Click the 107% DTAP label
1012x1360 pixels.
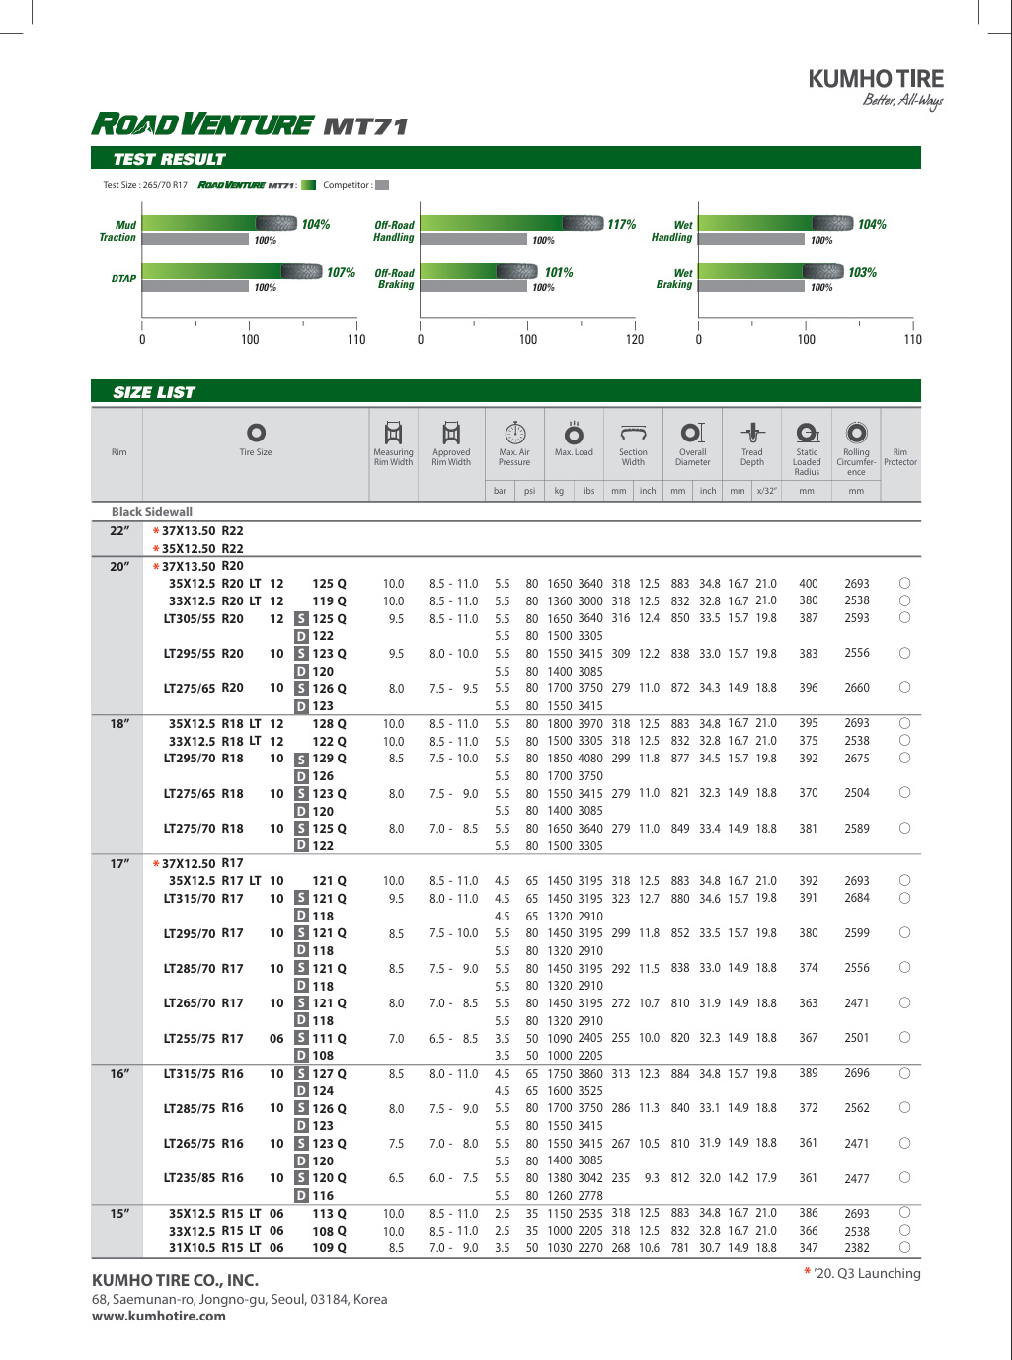pos(342,273)
